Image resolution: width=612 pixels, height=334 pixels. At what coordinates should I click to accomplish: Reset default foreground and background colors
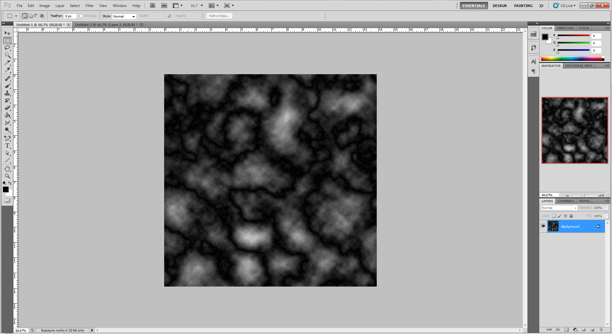click(x=4, y=183)
